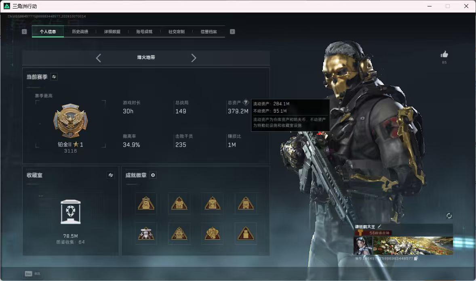Click the flower field banner image
Image resolution: width=476 pixels, height=281 pixels.
pos(413,245)
